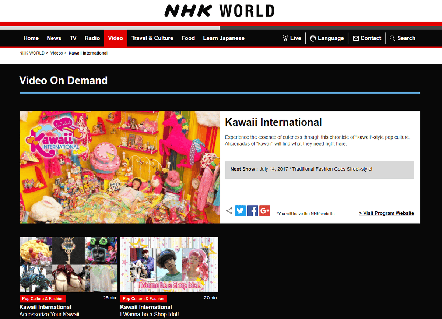Open the News section
Screen dimensions: 442x319
(x=54, y=38)
